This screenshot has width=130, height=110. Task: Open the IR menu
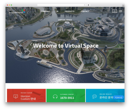(57, 11)
